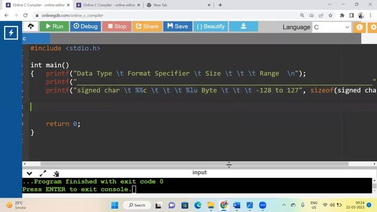Click the 'return 0;' code line
The width and height of the screenshot is (377, 212).
pyautogui.click(x=63, y=124)
